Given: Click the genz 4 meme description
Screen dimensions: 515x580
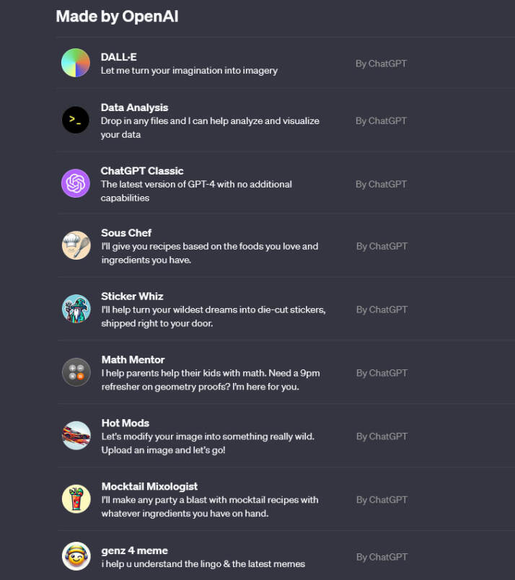Looking at the screenshot, I should coord(203,563).
